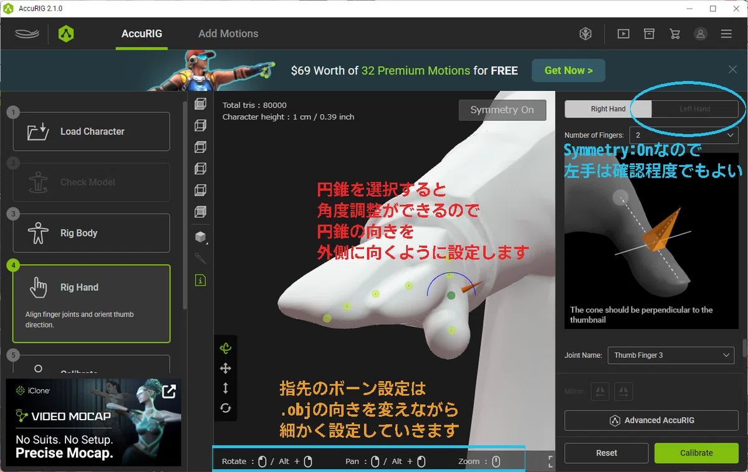Switch to the AccuRIG tab
The height and width of the screenshot is (472, 748).
coord(141,34)
